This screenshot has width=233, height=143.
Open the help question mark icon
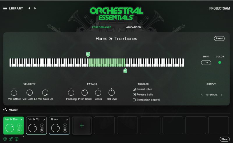17,139
